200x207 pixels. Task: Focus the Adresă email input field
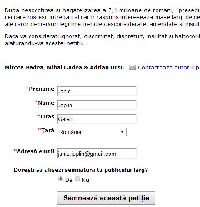point(97,154)
